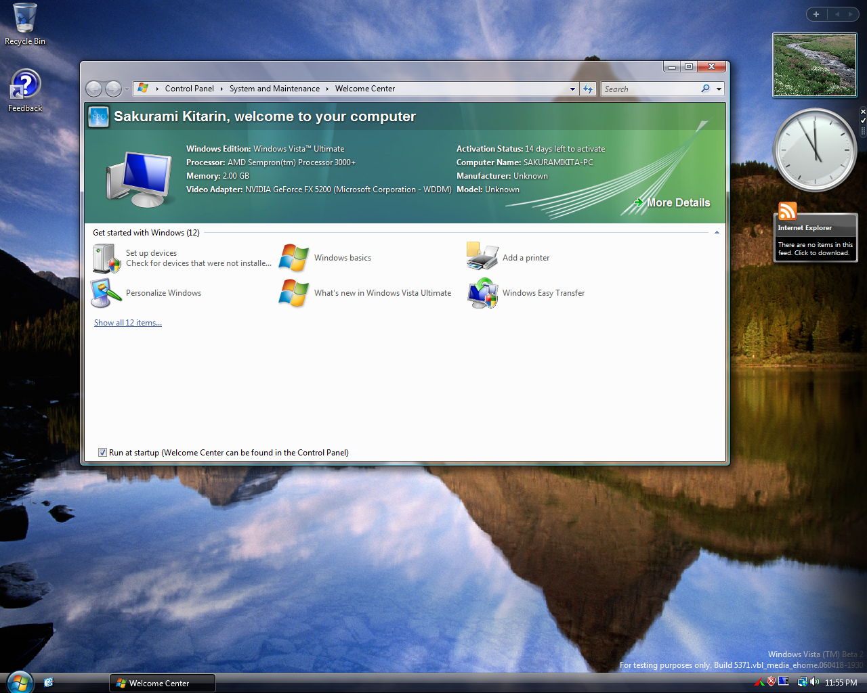Toggle the Run at startup checkbox
Image resolution: width=867 pixels, height=693 pixels.
coord(102,453)
